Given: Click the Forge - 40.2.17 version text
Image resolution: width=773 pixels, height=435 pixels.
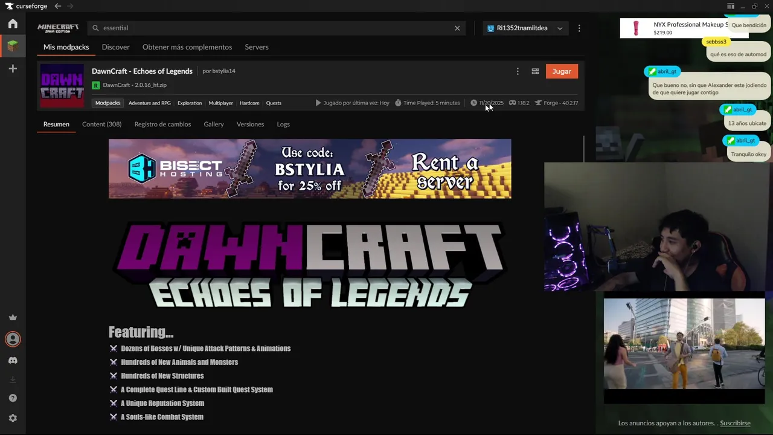Looking at the screenshot, I should click(560, 103).
